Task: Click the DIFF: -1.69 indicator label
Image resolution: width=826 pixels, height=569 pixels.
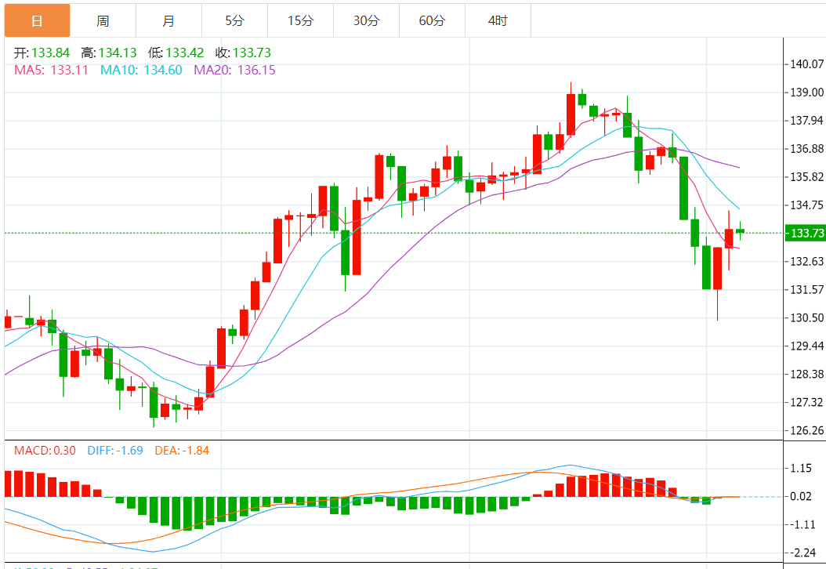Action: tap(115, 451)
